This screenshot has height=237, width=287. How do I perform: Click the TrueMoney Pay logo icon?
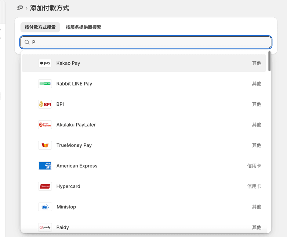pos(45,145)
